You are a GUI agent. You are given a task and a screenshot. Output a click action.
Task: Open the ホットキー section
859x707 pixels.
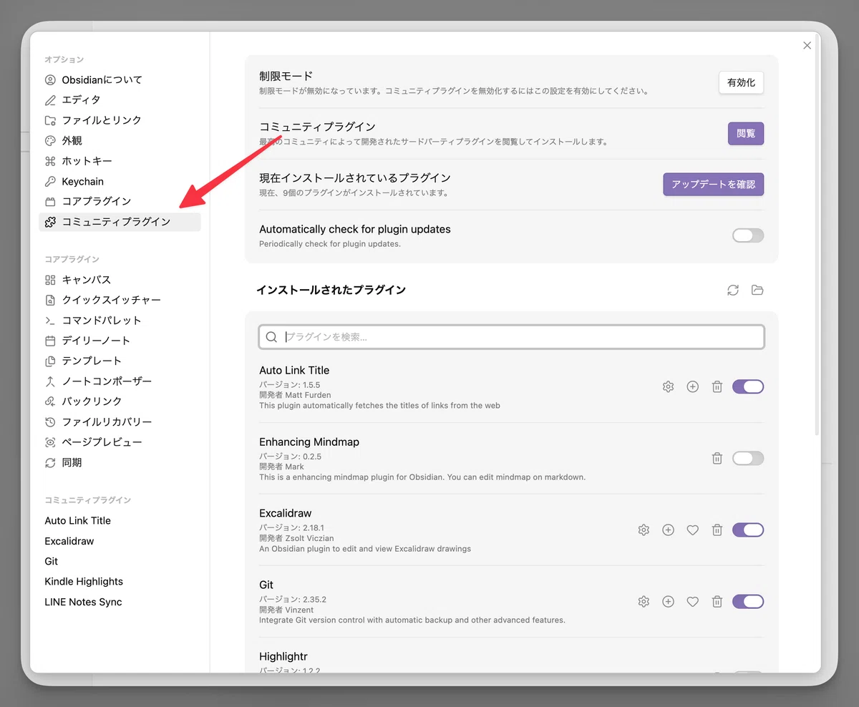tap(120, 161)
